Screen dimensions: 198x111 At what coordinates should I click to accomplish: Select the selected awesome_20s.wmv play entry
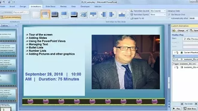click(185, 59)
